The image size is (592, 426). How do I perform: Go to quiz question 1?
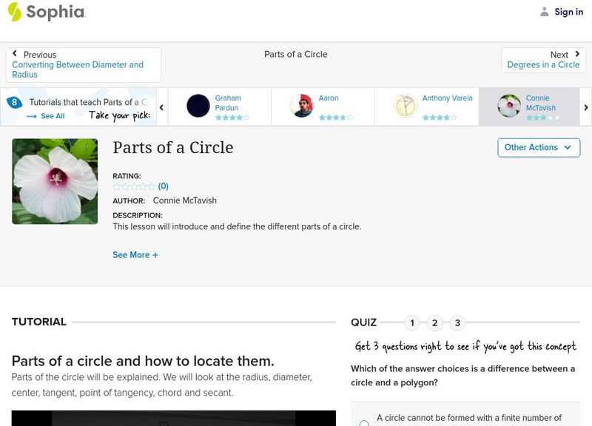click(x=412, y=322)
